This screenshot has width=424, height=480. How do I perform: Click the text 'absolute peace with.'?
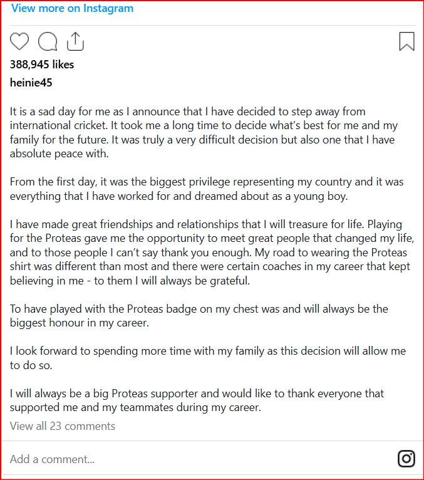tap(59, 154)
